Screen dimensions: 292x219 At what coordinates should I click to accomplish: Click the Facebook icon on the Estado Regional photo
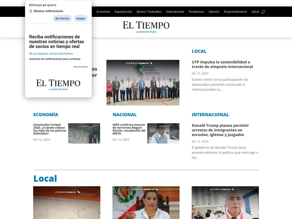point(126,63)
